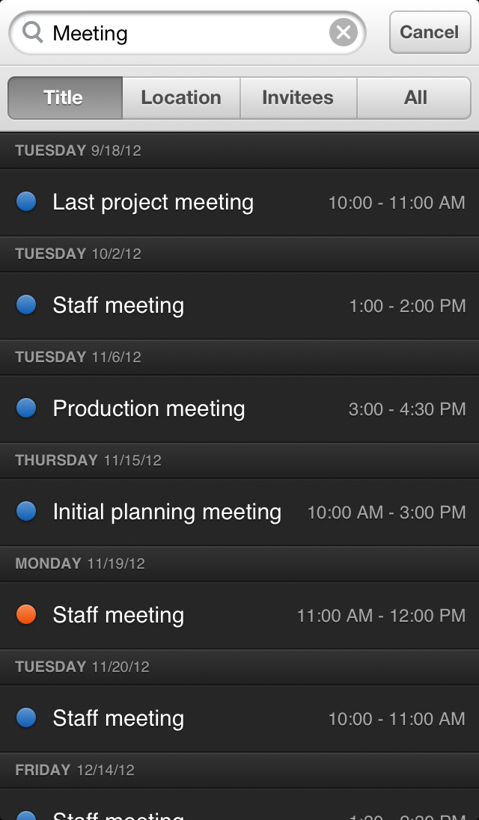
Task: Click the THURSDAY 11/15/12 date header
Action: [x=88, y=460]
